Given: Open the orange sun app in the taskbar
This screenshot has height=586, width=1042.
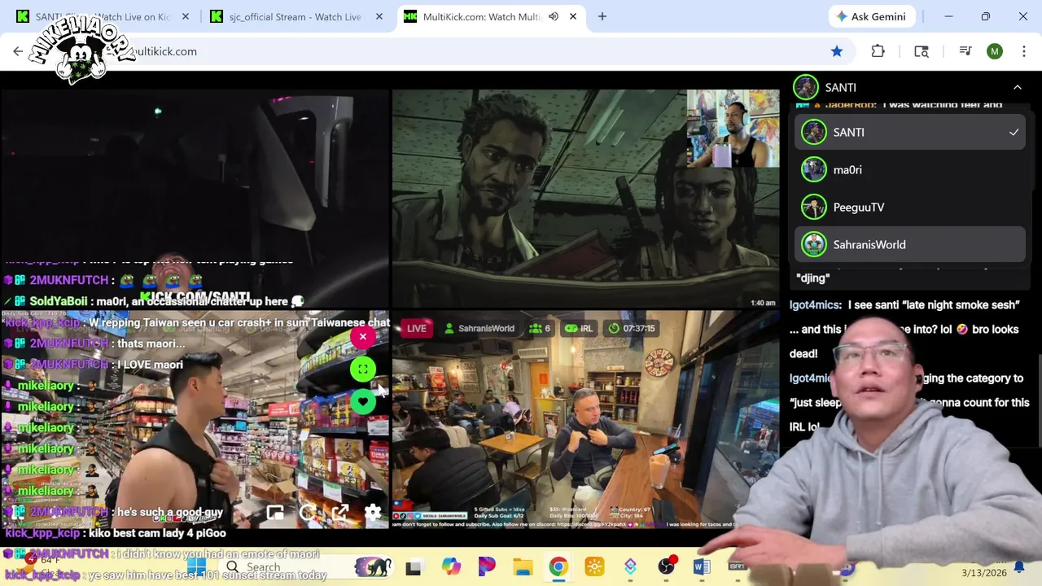Looking at the screenshot, I should (x=594, y=566).
